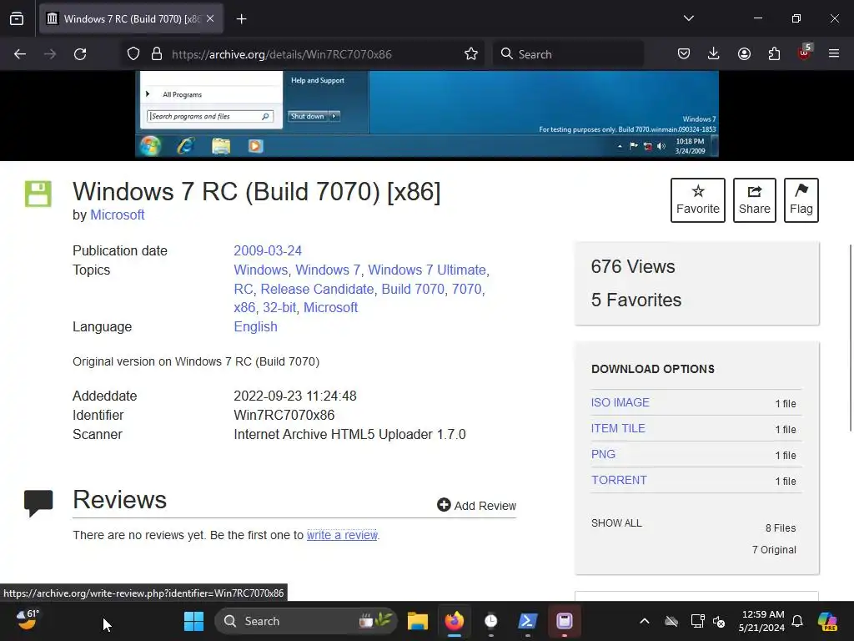Download the ITEM TILE file
The image size is (854, 641).
pos(618,428)
